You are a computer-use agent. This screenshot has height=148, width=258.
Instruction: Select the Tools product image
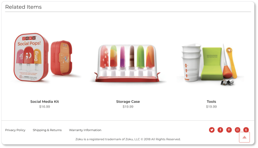[211, 64]
